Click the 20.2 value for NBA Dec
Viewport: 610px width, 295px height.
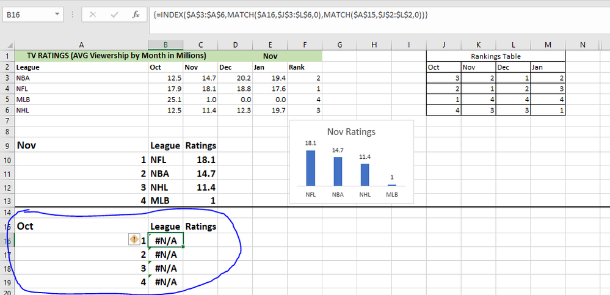[x=235, y=78]
